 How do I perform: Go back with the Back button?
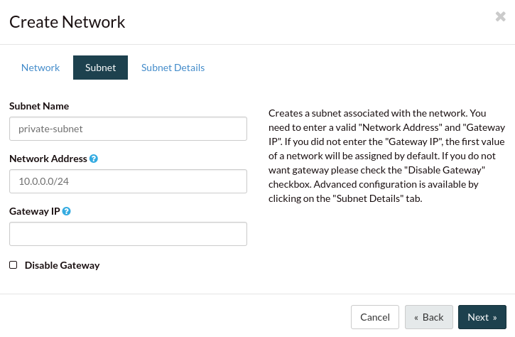pos(429,317)
